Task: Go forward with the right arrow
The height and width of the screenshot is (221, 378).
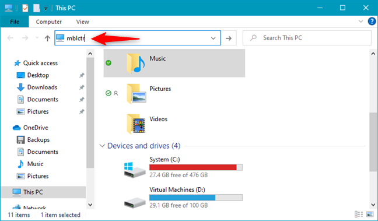Action: pyautogui.click(x=25, y=38)
